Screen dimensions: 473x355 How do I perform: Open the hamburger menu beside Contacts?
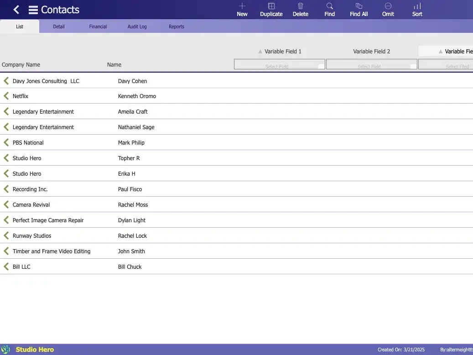coord(33,10)
